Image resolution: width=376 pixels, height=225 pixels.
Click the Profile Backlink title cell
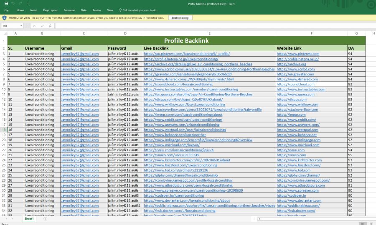click(186, 41)
